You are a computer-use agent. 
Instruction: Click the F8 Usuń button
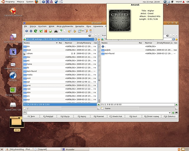click(x=133, y=116)
